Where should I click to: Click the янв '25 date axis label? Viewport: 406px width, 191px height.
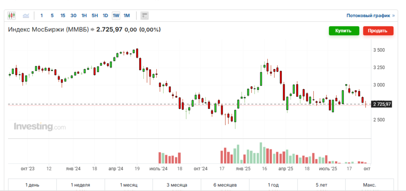243,169
